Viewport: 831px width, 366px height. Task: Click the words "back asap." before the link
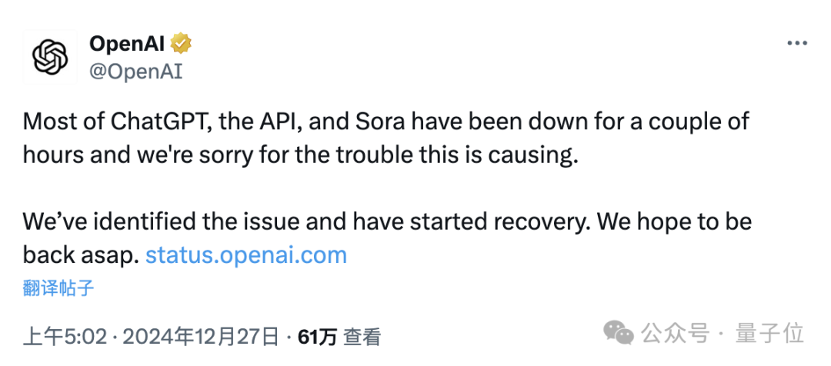coord(81,255)
